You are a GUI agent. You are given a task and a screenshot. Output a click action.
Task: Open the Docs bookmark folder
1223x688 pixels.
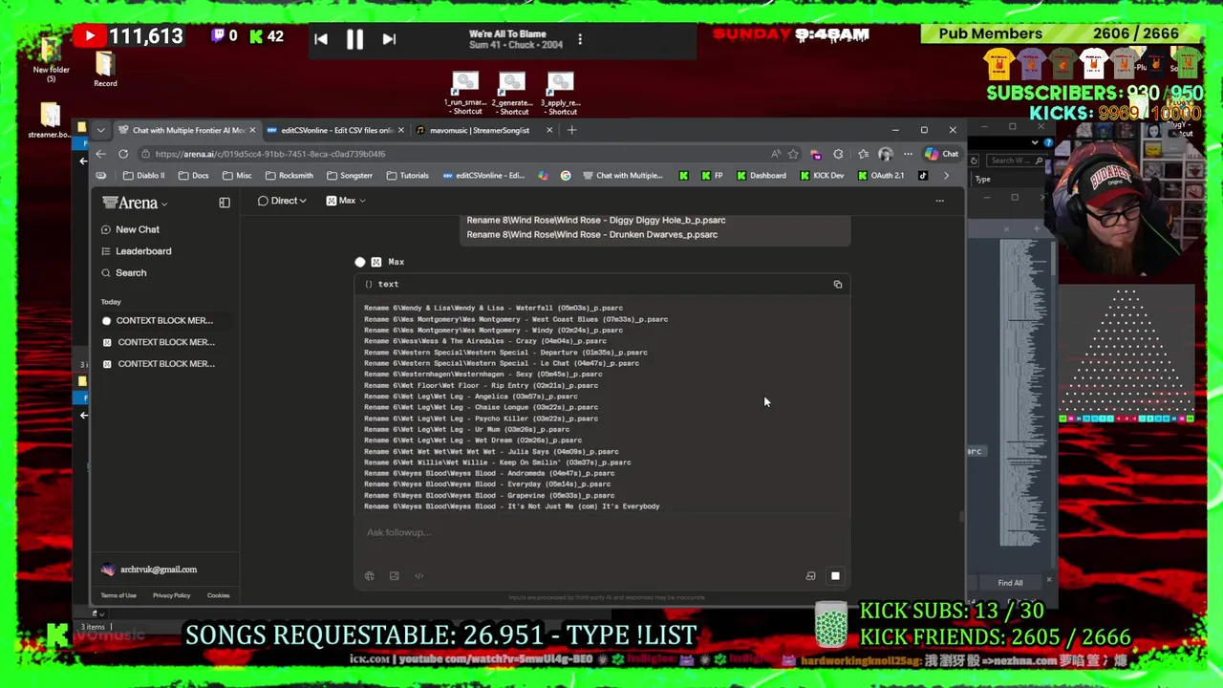pos(193,176)
